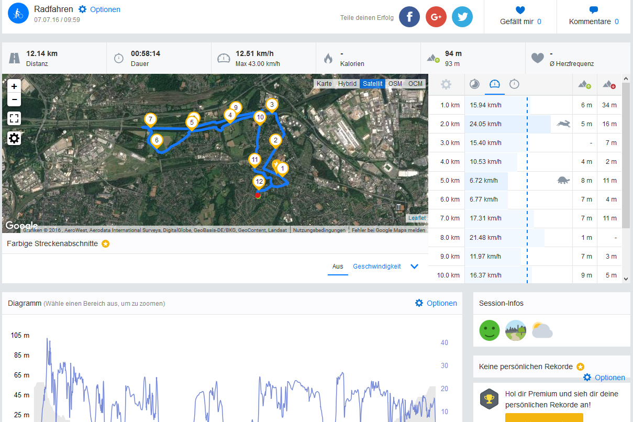Open map settings gear on the map
Image resolution: width=633 pixels, height=422 pixels.
(x=14, y=138)
